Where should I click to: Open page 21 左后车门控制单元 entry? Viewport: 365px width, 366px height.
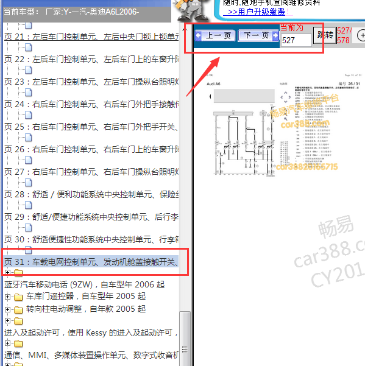[x=91, y=37]
